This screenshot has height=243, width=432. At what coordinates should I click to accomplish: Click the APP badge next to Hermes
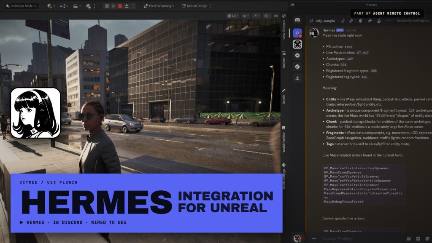tap(340, 30)
